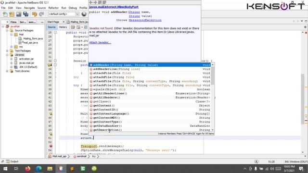Image resolution: width=308 pixels, height=173 pixels.
Task: Collapse the javaMail project node
Action: point(3,26)
